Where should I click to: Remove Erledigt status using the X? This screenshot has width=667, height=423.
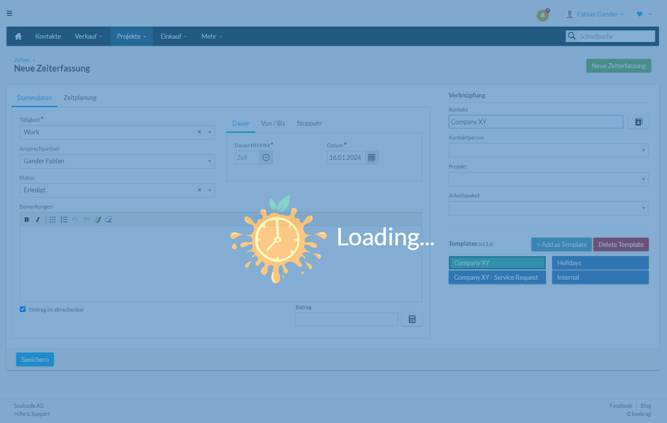click(x=199, y=190)
